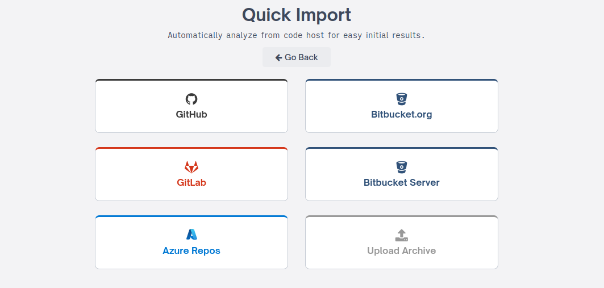This screenshot has height=288, width=604.
Task: Click the blue top border of Azure Repos card
Action: tap(191, 216)
